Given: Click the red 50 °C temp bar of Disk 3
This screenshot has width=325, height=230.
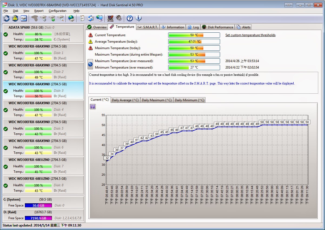Looking at the screenshot, I should point(38,96).
